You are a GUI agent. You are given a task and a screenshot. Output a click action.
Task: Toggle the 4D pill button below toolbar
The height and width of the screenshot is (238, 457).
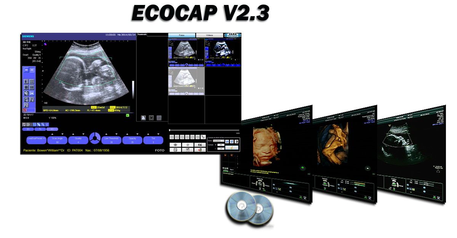[x=52, y=129]
